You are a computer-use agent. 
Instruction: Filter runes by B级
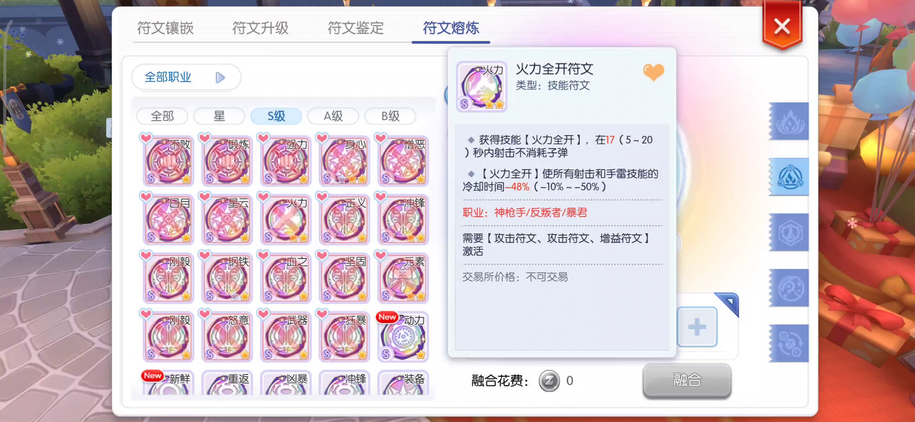point(390,116)
